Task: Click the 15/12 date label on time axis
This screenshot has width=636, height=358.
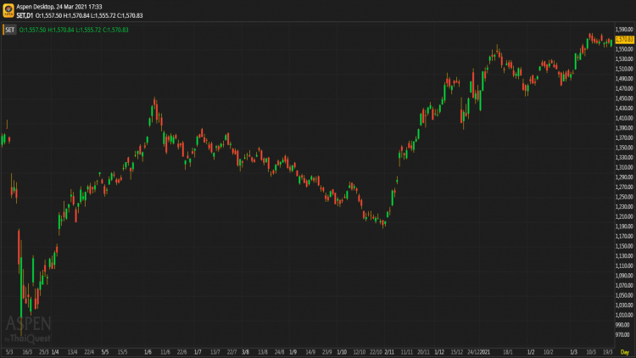Action: click(457, 352)
